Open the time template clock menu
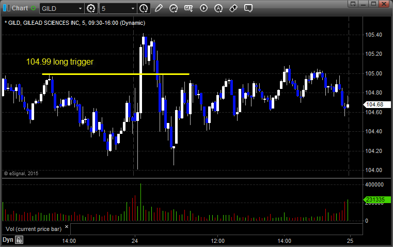The width and height of the screenshot is (393, 247). click(x=144, y=8)
